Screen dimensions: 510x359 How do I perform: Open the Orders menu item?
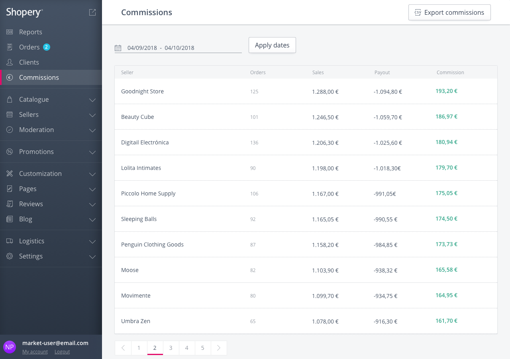[29, 47]
